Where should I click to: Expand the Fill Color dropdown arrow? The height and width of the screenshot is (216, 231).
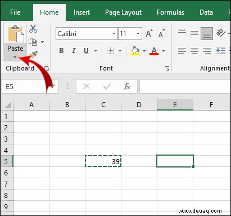click(144, 51)
